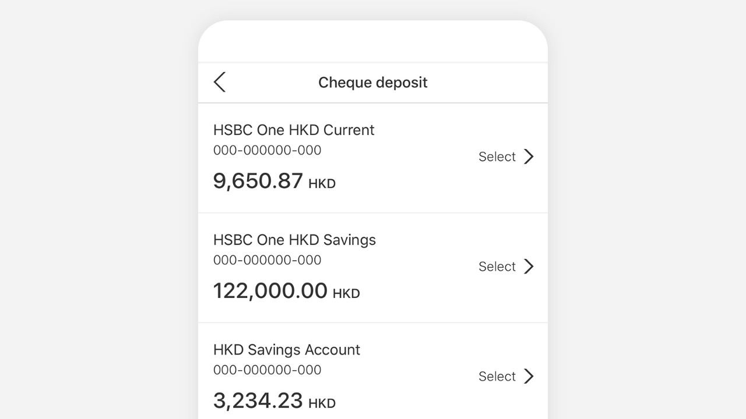Click account number under HSBC One HKD Current
The image size is (746, 419).
[268, 150]
